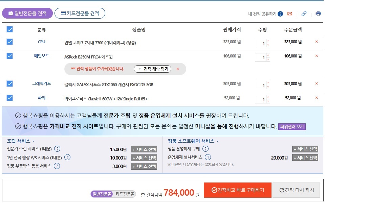Viewport: 390px width, 219px height.
Task: Add 전문가 조립 서비스 via 서비스 선택
Action: [144, 149]
